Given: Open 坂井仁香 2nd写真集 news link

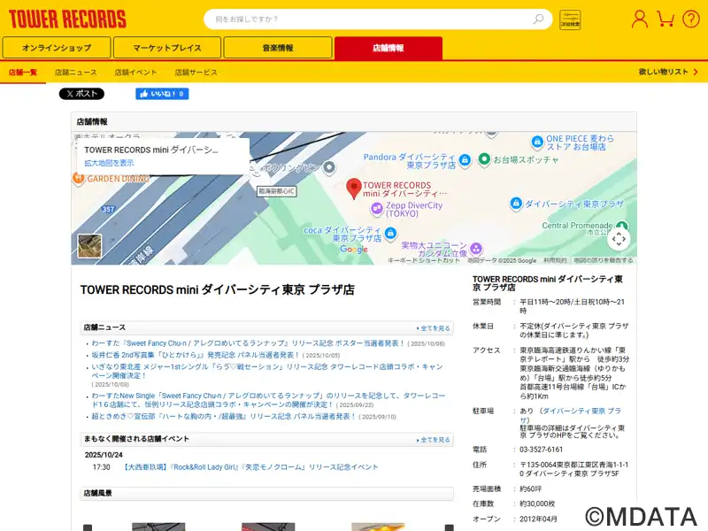Looking at the screenshot, I should 196,355.
